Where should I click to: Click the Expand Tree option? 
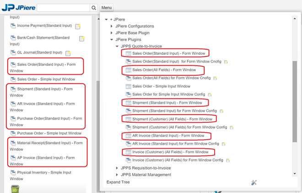point(118,182)
